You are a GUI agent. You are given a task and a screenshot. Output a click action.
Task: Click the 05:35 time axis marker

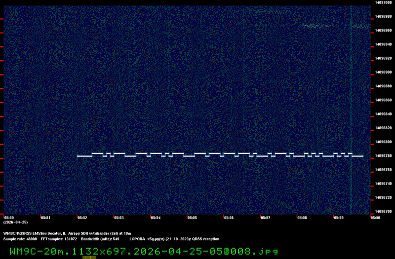[x=192, y=218]
